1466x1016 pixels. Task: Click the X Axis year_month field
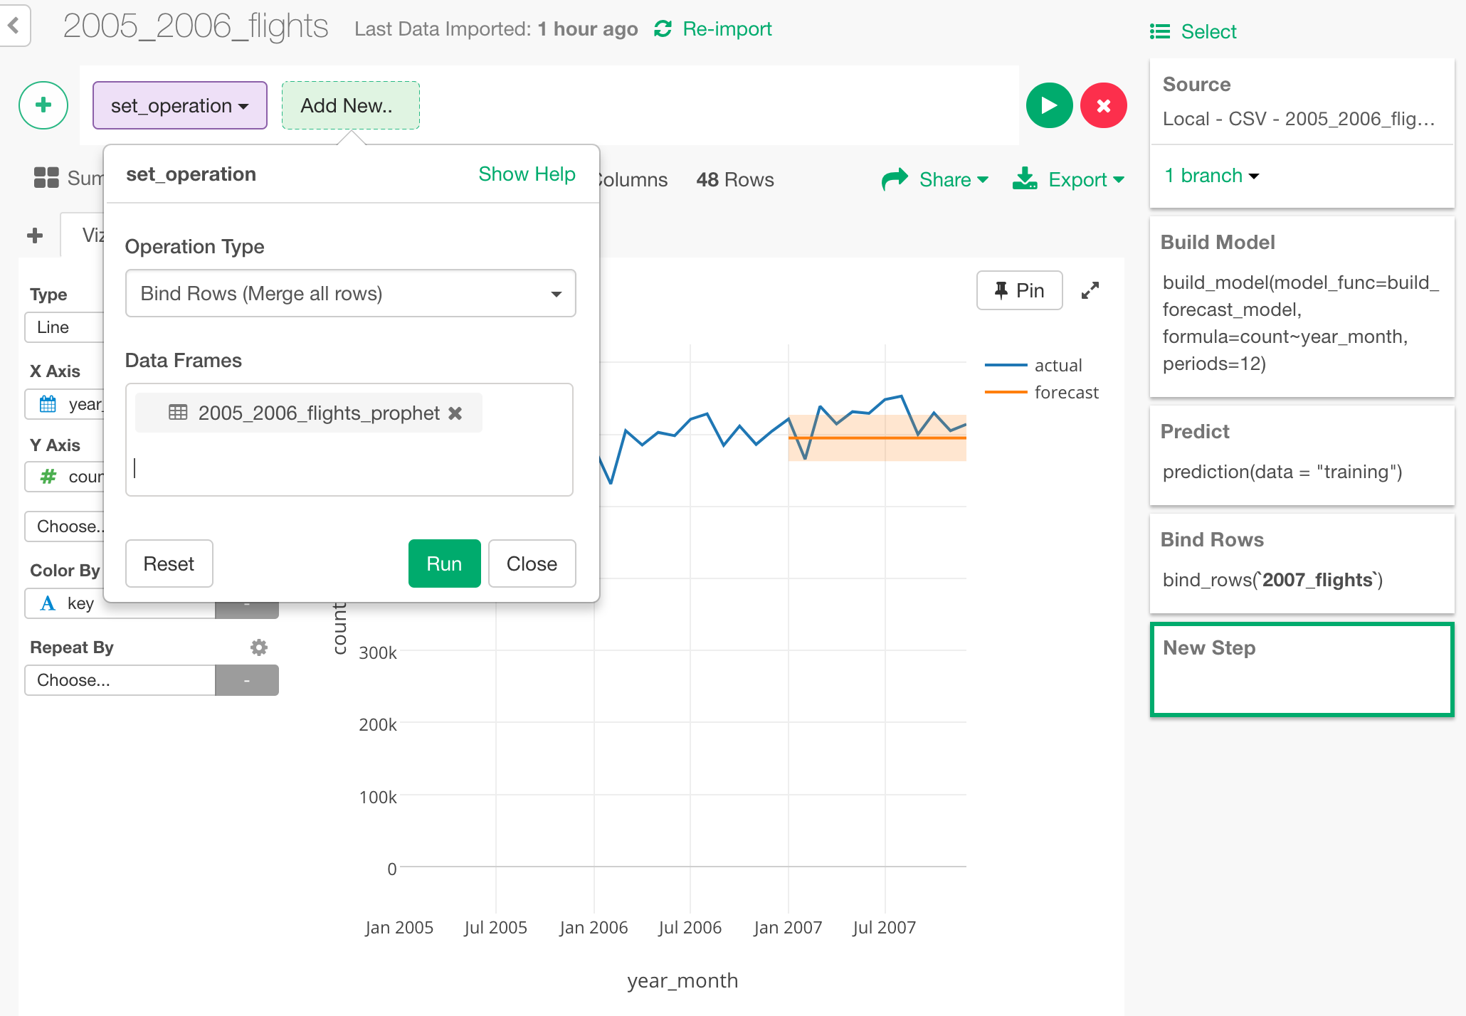[x=64, y=404]
